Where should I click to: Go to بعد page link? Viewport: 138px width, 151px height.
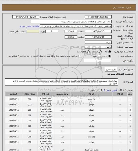point(108,90)
